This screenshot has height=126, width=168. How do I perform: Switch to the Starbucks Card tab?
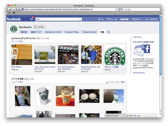click(53, 32)
